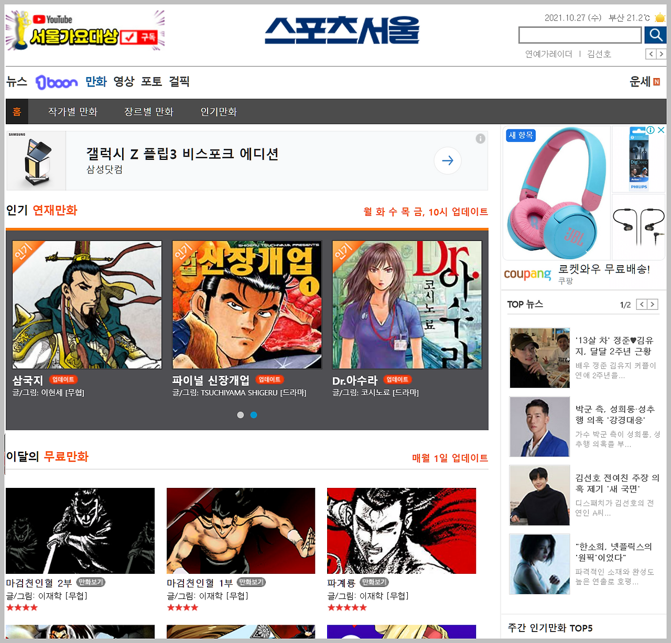Open the 삼국지 title link

[x=28, y=380]
